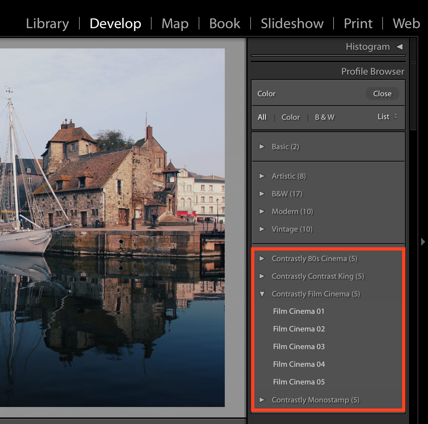Screen dimensions: 428x424
Task: Click the harbor photo preview
Action: tap(112, 228)
